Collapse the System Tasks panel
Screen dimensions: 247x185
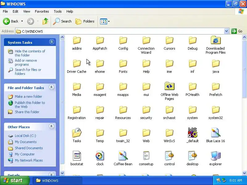coord(52,42)
